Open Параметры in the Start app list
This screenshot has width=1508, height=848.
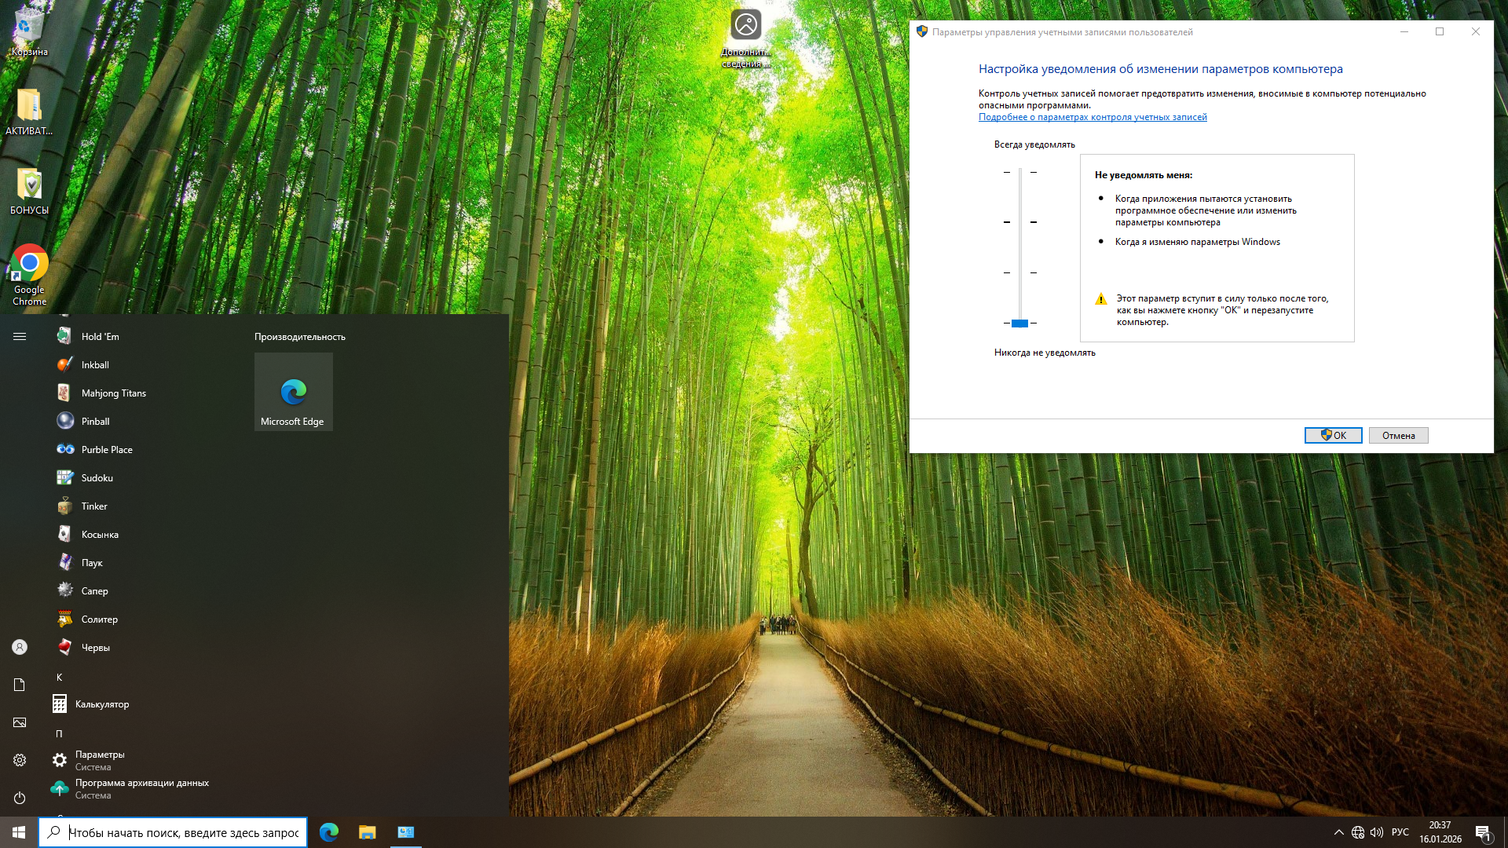(99, 759)
